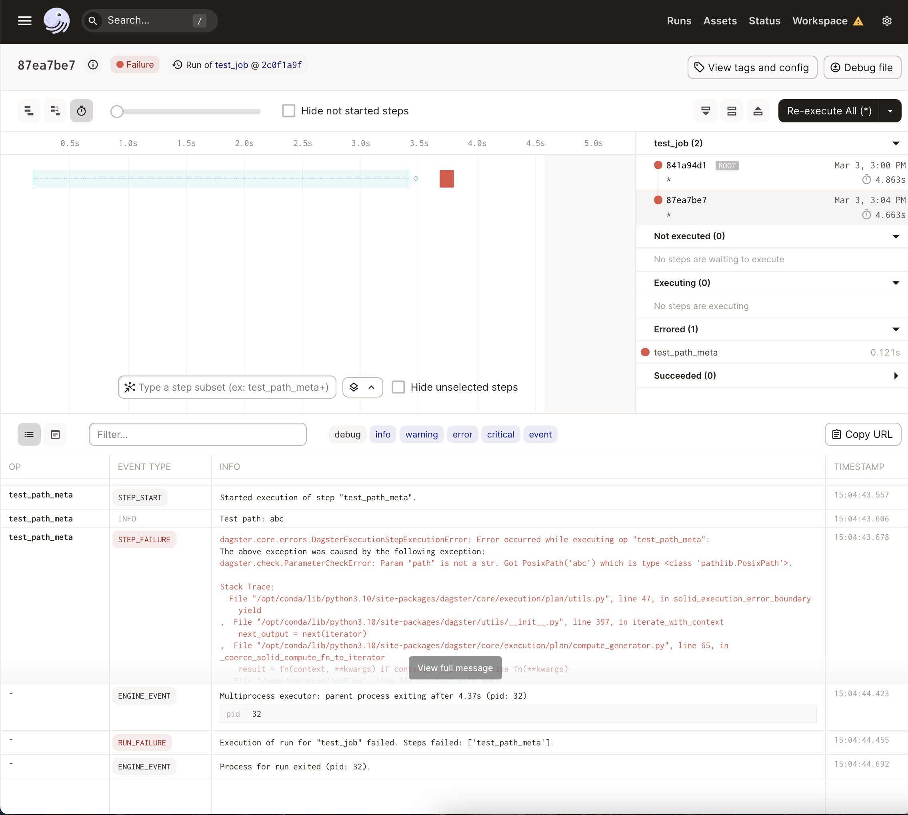This screenshot has width=908, height=815.
Task: Toggle the error log level filter
Action: [462, 434]
